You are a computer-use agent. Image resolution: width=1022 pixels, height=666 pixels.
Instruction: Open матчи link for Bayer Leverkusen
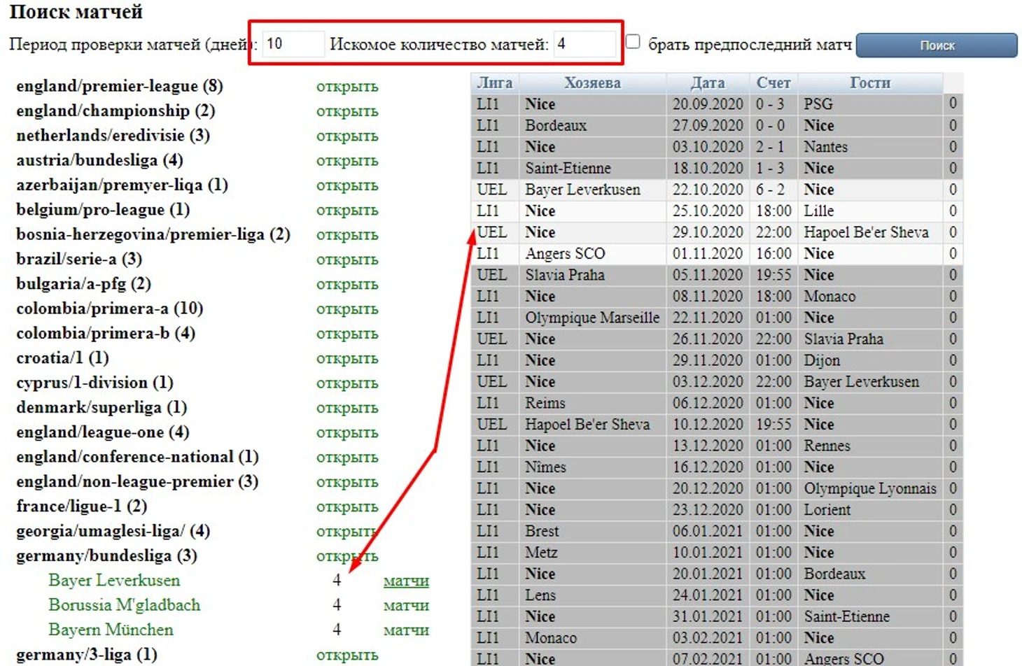[406, 581]
